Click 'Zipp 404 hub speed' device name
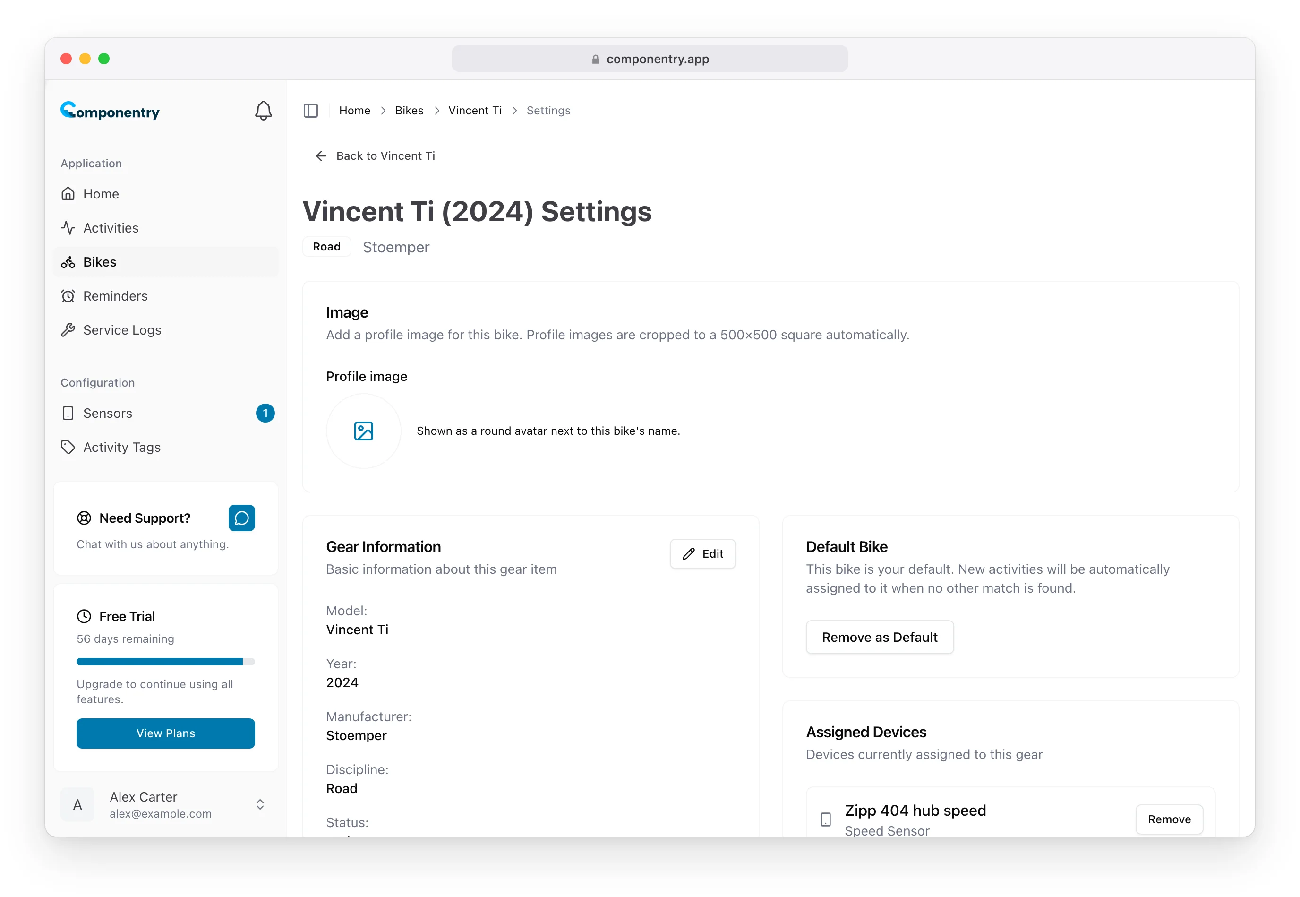 tap(915, 811)
